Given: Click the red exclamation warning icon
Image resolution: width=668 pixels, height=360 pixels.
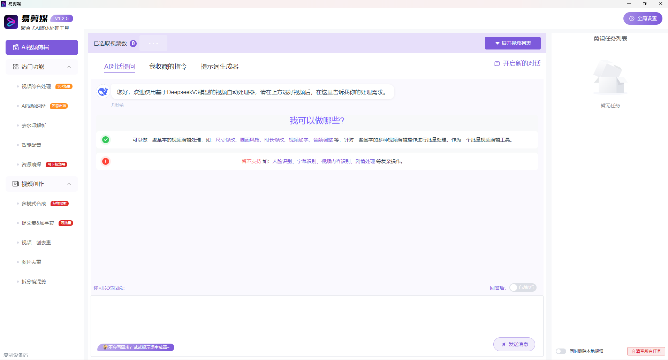Looking at the screenshot, I should point(106,161).
